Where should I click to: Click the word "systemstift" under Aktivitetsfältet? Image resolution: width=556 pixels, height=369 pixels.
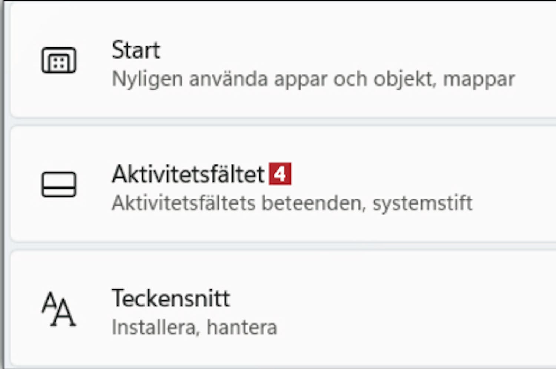point(423,203)
